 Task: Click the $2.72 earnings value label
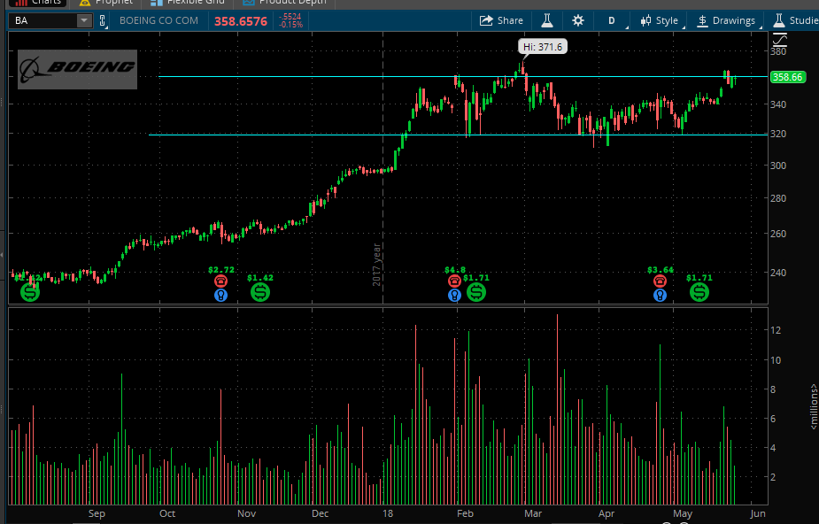(221, 270)
